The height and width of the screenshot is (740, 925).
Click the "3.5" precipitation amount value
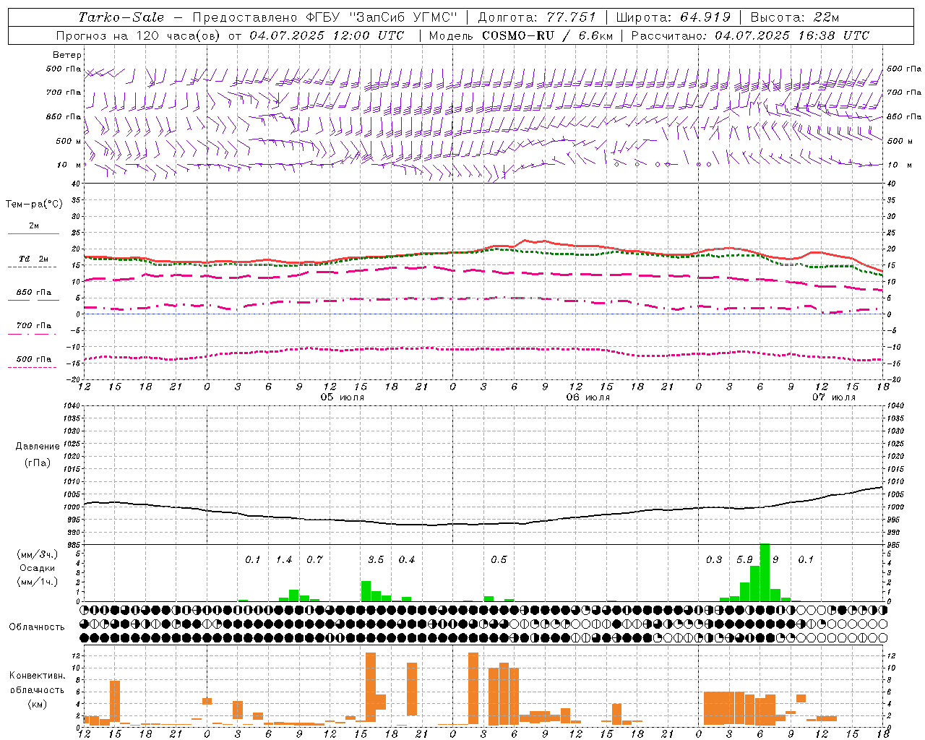(x=376, y=559)
